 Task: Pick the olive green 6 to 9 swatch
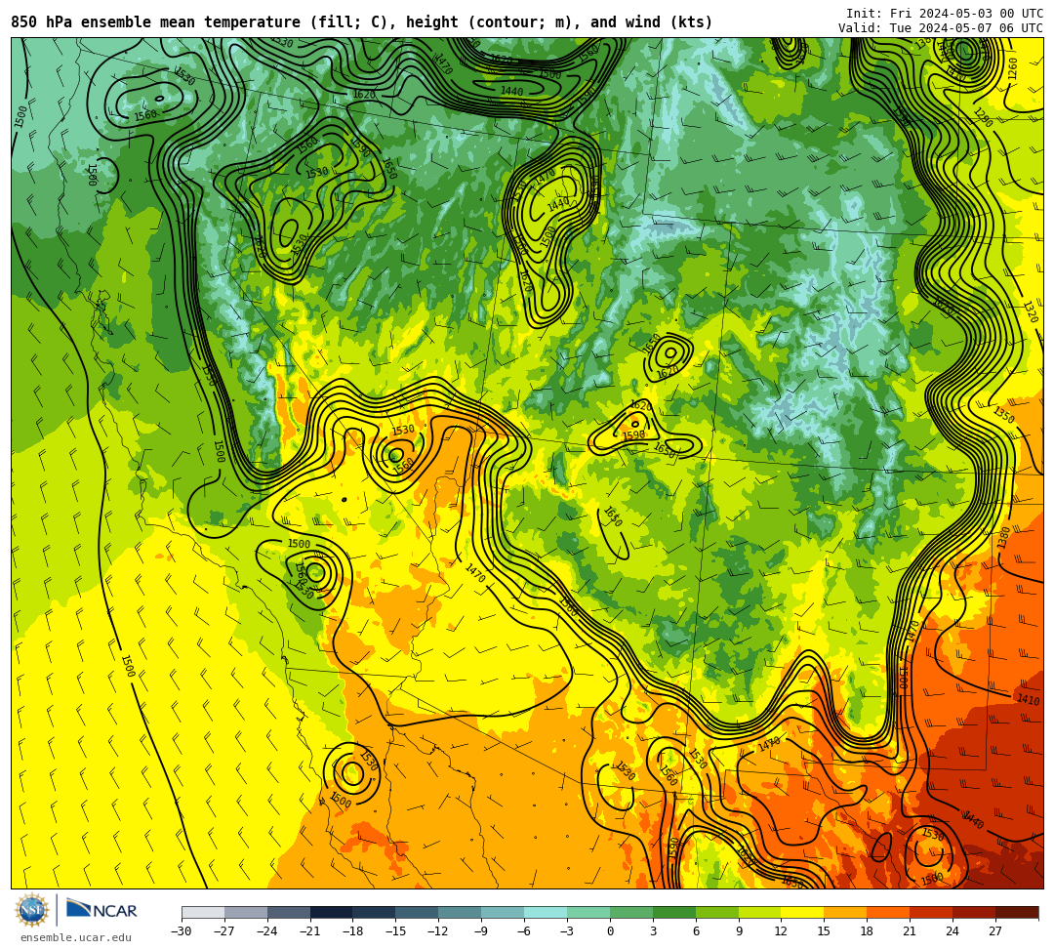click(x=717, y=912)
